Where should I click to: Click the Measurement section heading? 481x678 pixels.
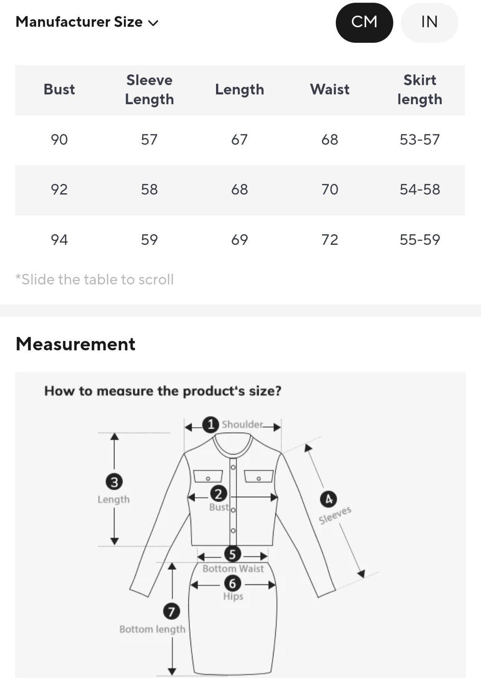point(75,344)
